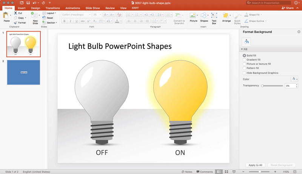
Task: Switch to the Transitions tab
Action: click(x=52, y=8)
